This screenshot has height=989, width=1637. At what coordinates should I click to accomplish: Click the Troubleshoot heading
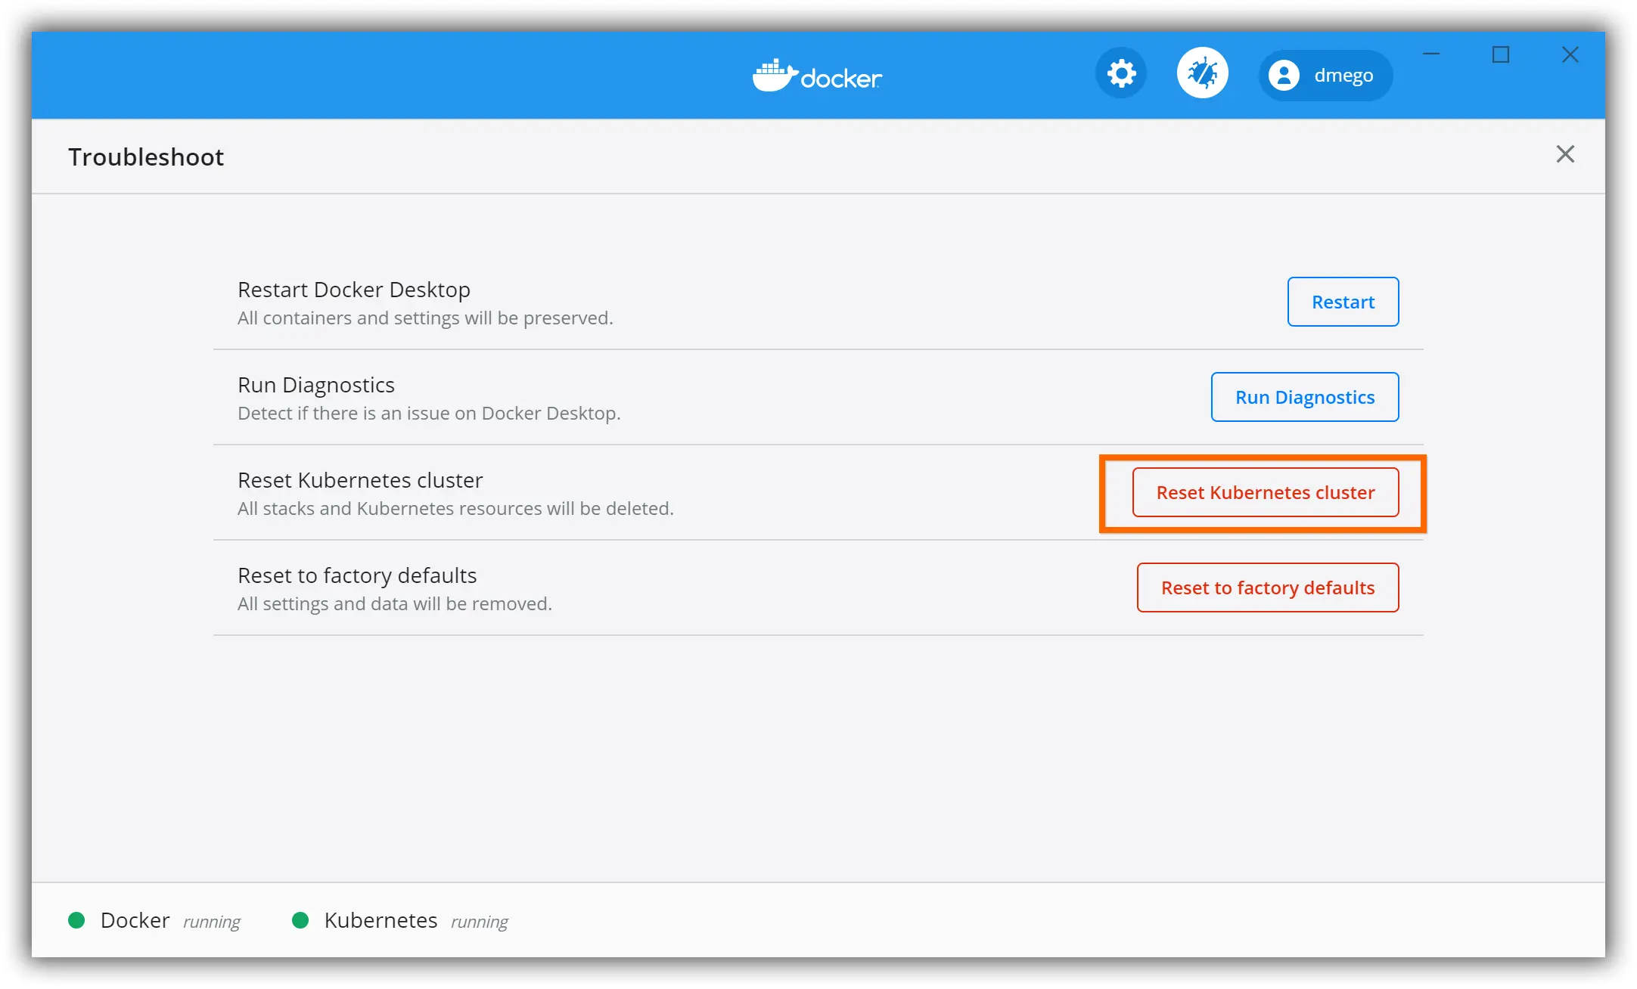click(x=146, y=157)
